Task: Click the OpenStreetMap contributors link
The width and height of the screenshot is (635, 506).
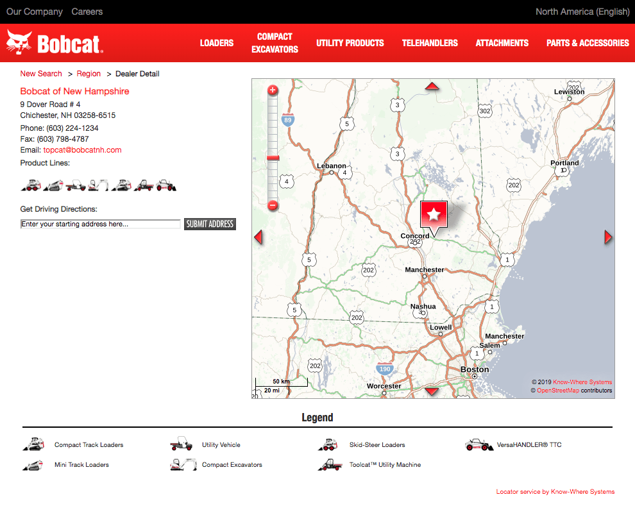Action: coord(557,390)
